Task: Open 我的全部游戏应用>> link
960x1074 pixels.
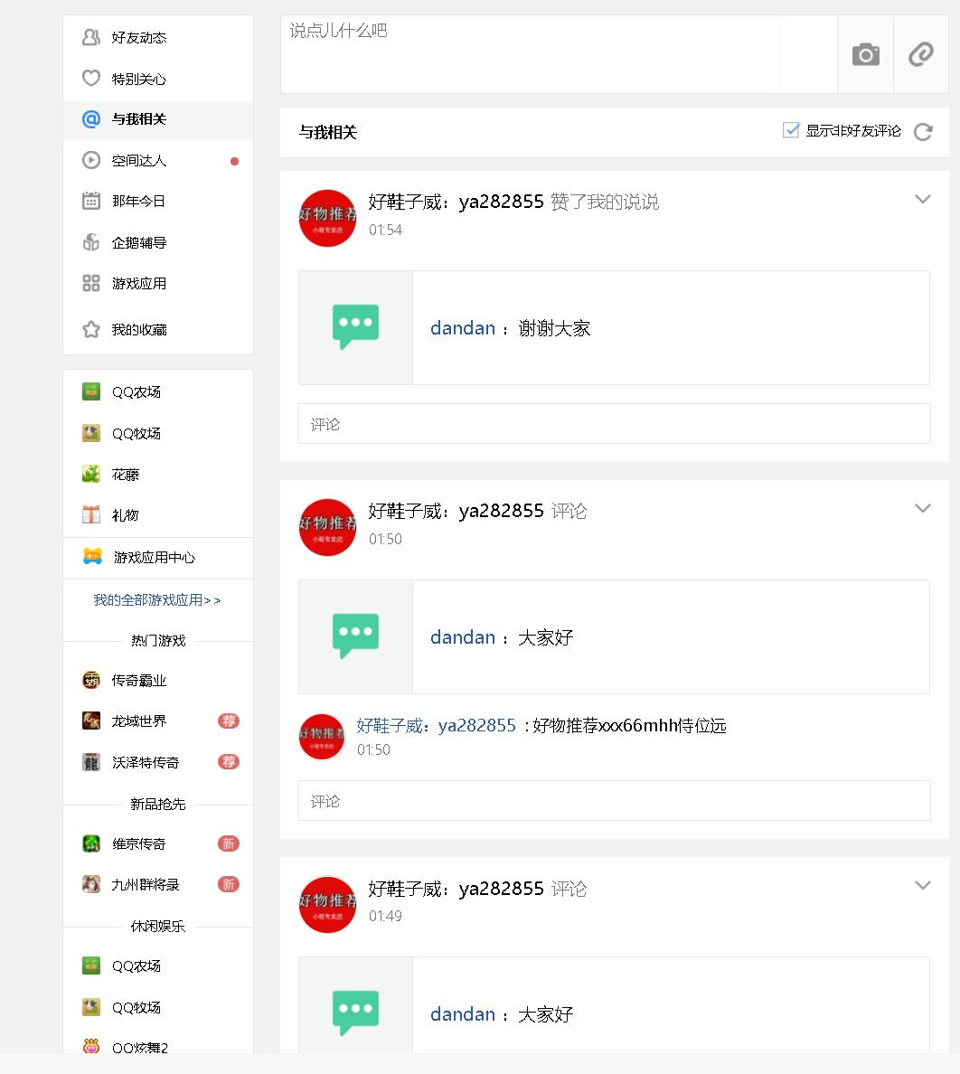Action: tap(156, 600)
